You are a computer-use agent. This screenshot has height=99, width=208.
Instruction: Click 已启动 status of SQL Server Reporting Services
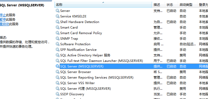[x=171, y=77]
